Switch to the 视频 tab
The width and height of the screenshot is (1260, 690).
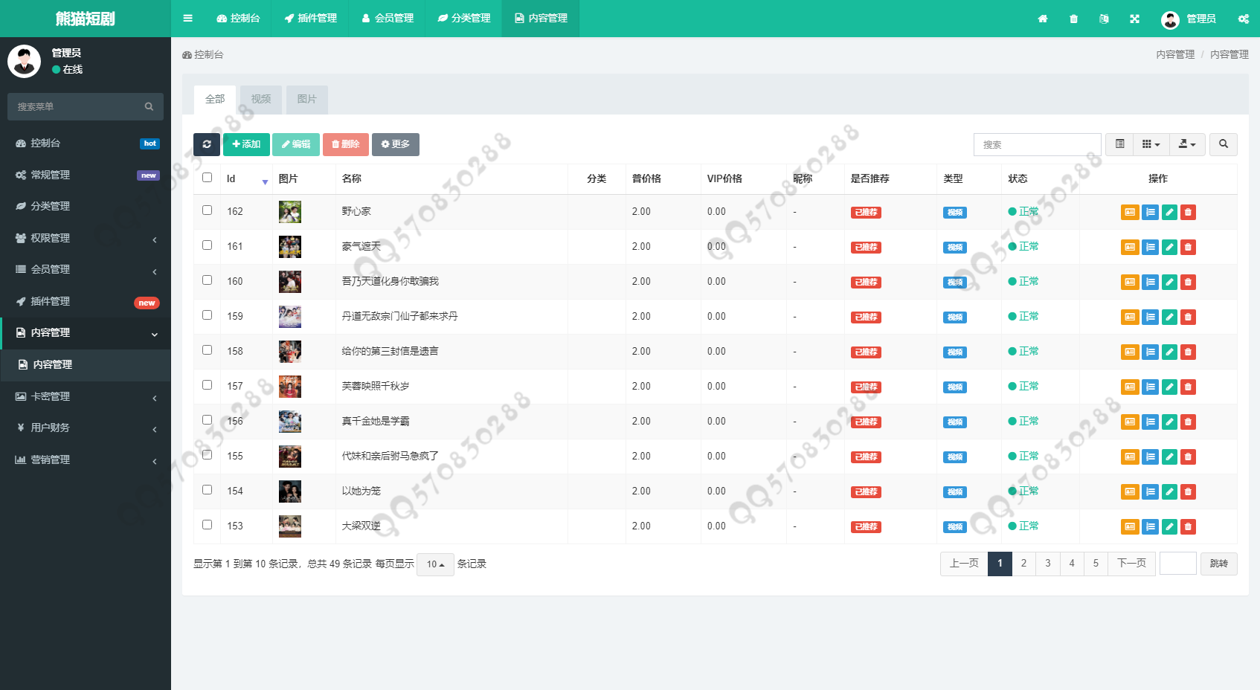[261, 99]
